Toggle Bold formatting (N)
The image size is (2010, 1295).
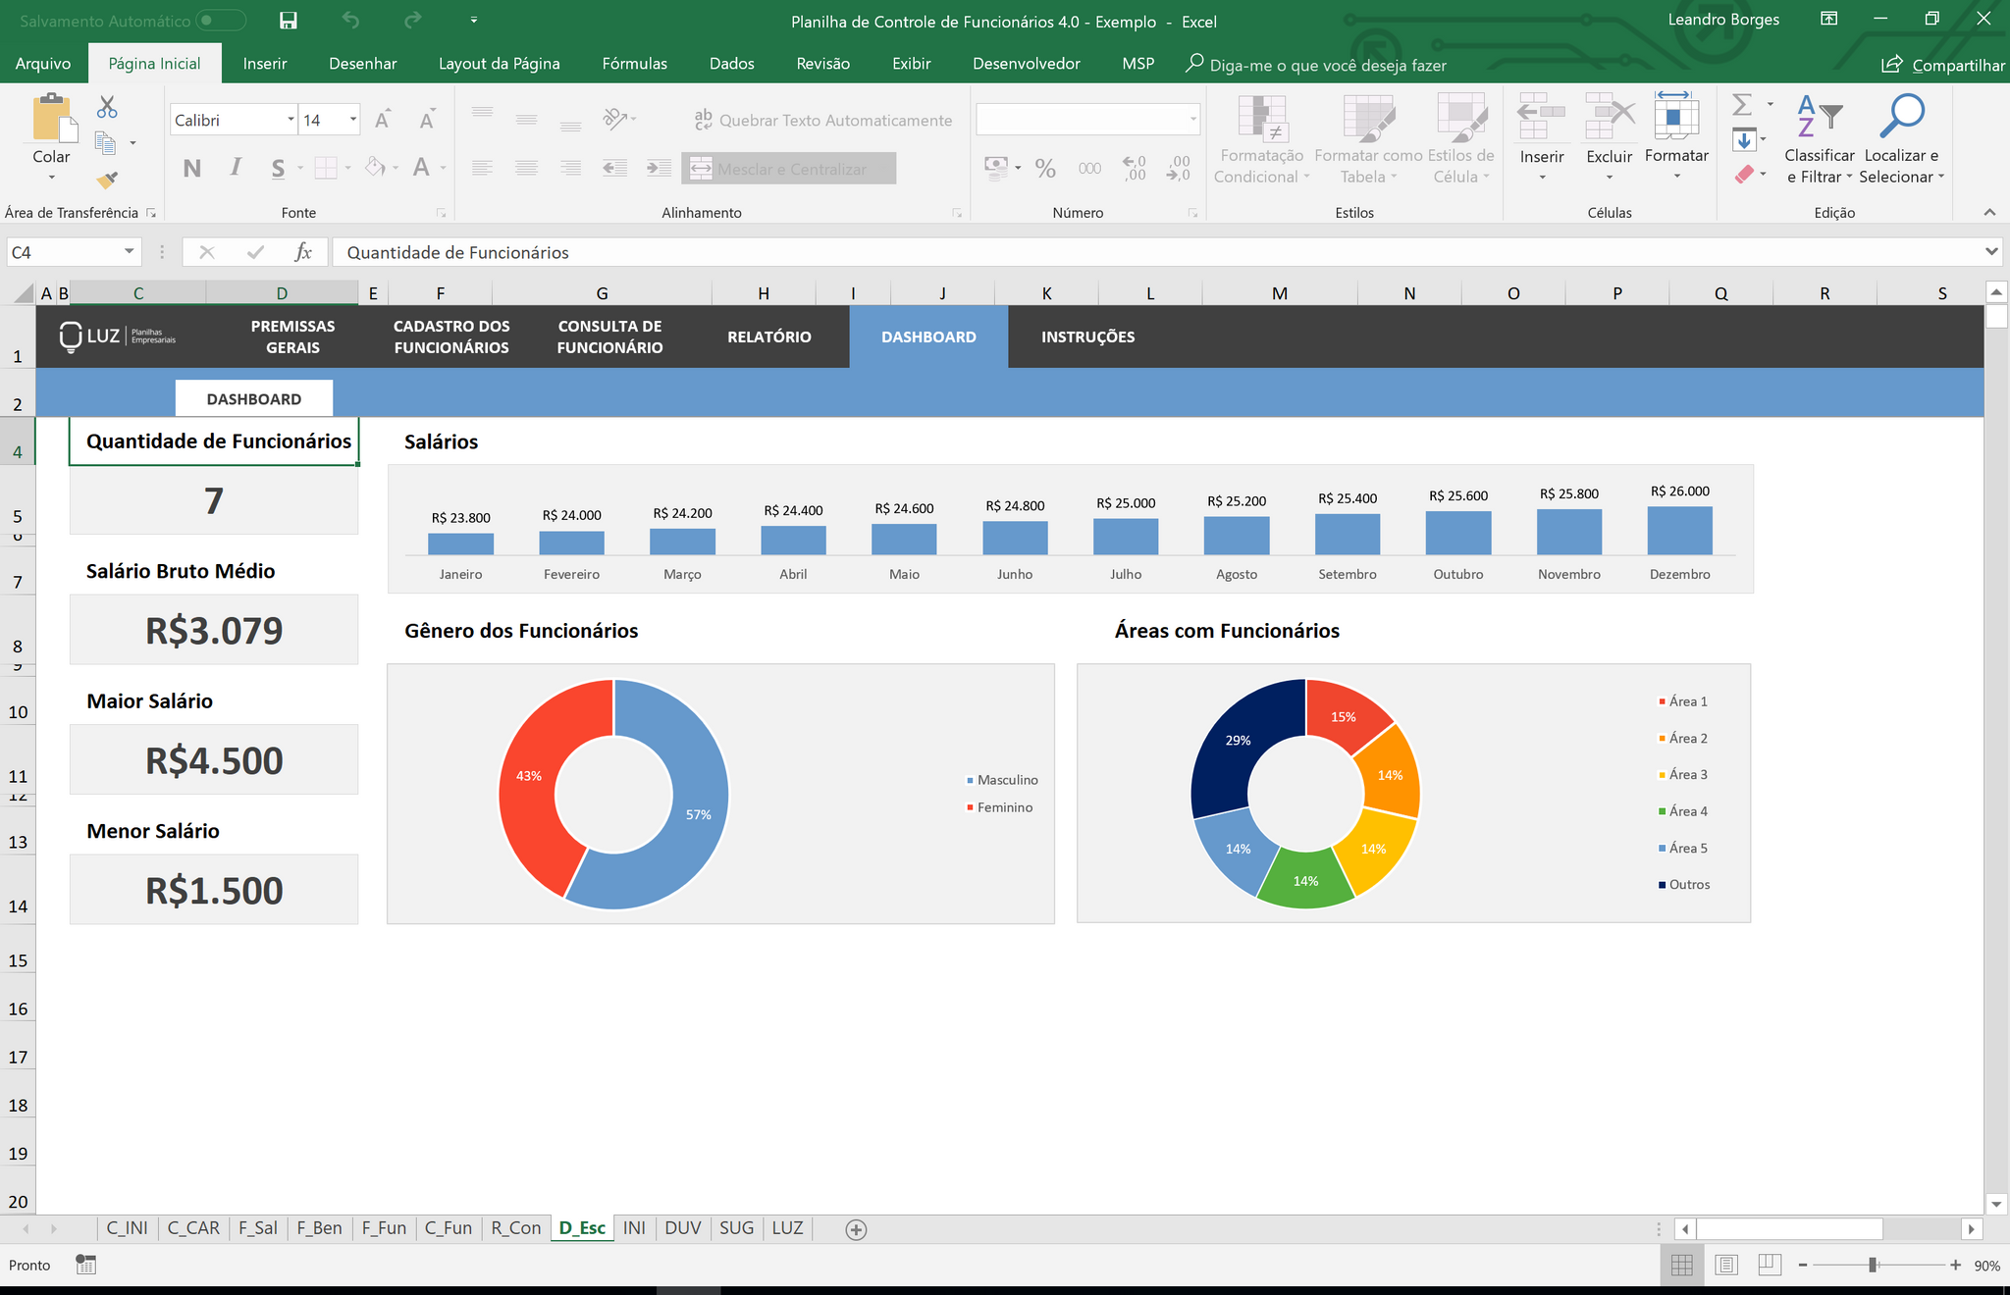pos(192,169)
